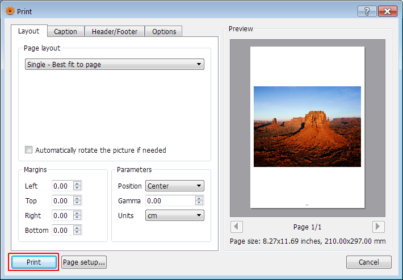Open Page setup dialog

pyautogui.click(x=84, y=262)
